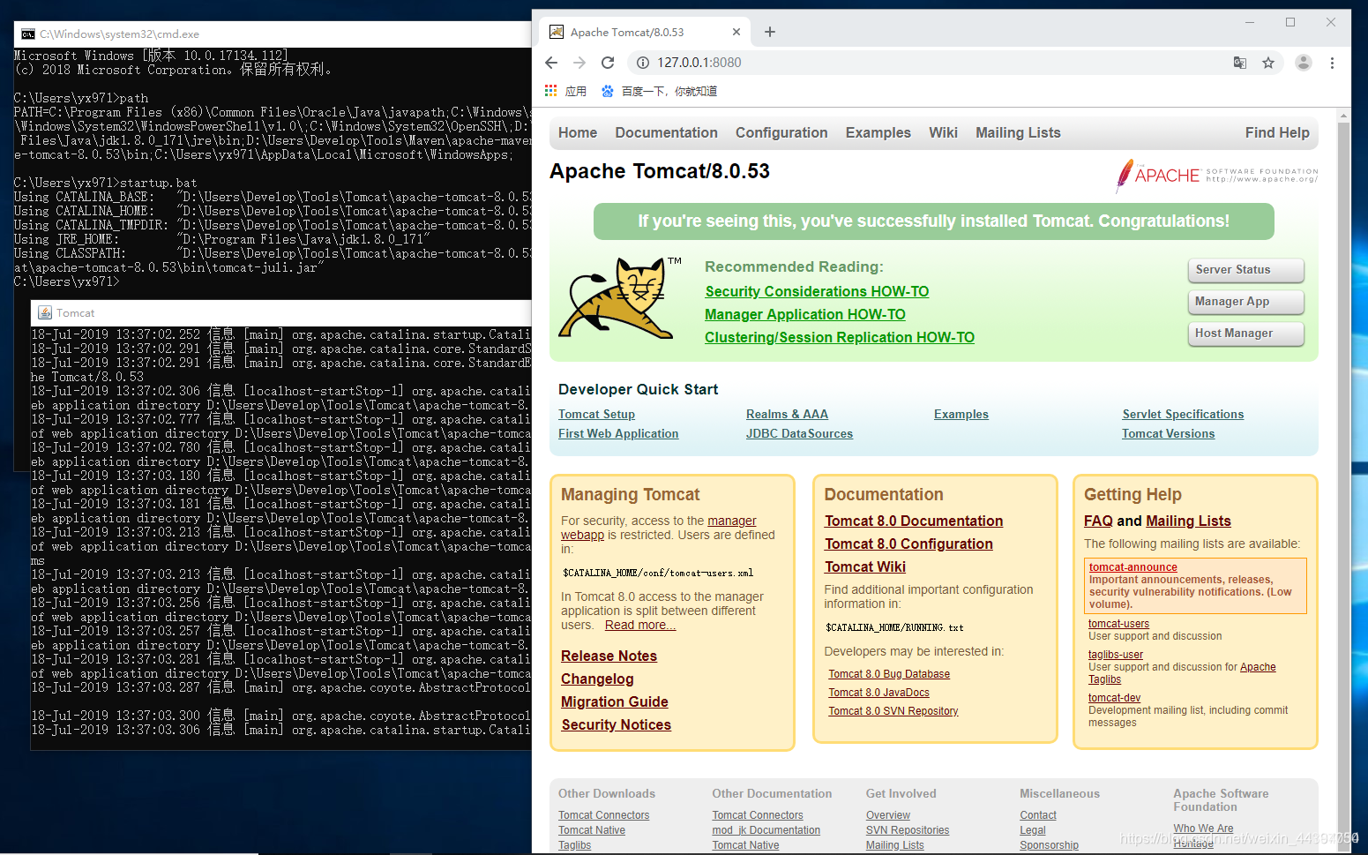Open Clustering/Session Replication HOW-TO
Image resolution: width=1368 pixels, height=855 pixels.
[x=840, y=337]
